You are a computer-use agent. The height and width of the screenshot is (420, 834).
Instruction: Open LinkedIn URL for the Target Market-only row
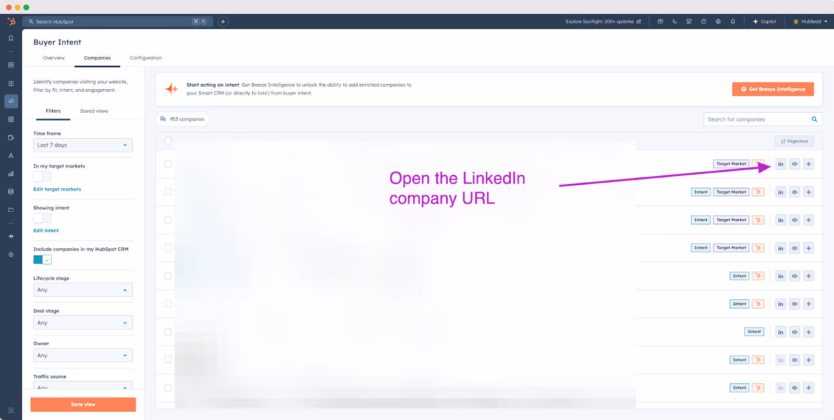(780, 164)
